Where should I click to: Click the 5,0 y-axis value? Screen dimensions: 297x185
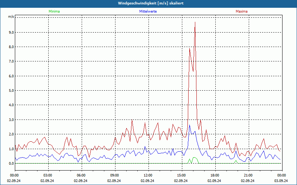click(11, 90)
